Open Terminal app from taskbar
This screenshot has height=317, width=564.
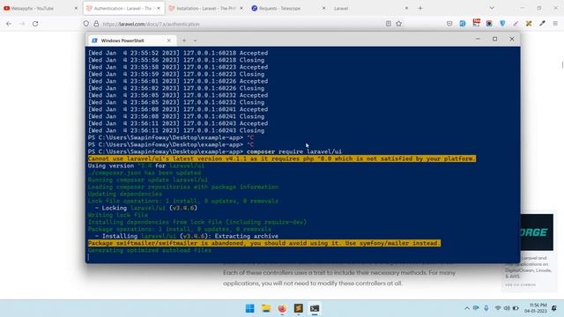(315, 308)
